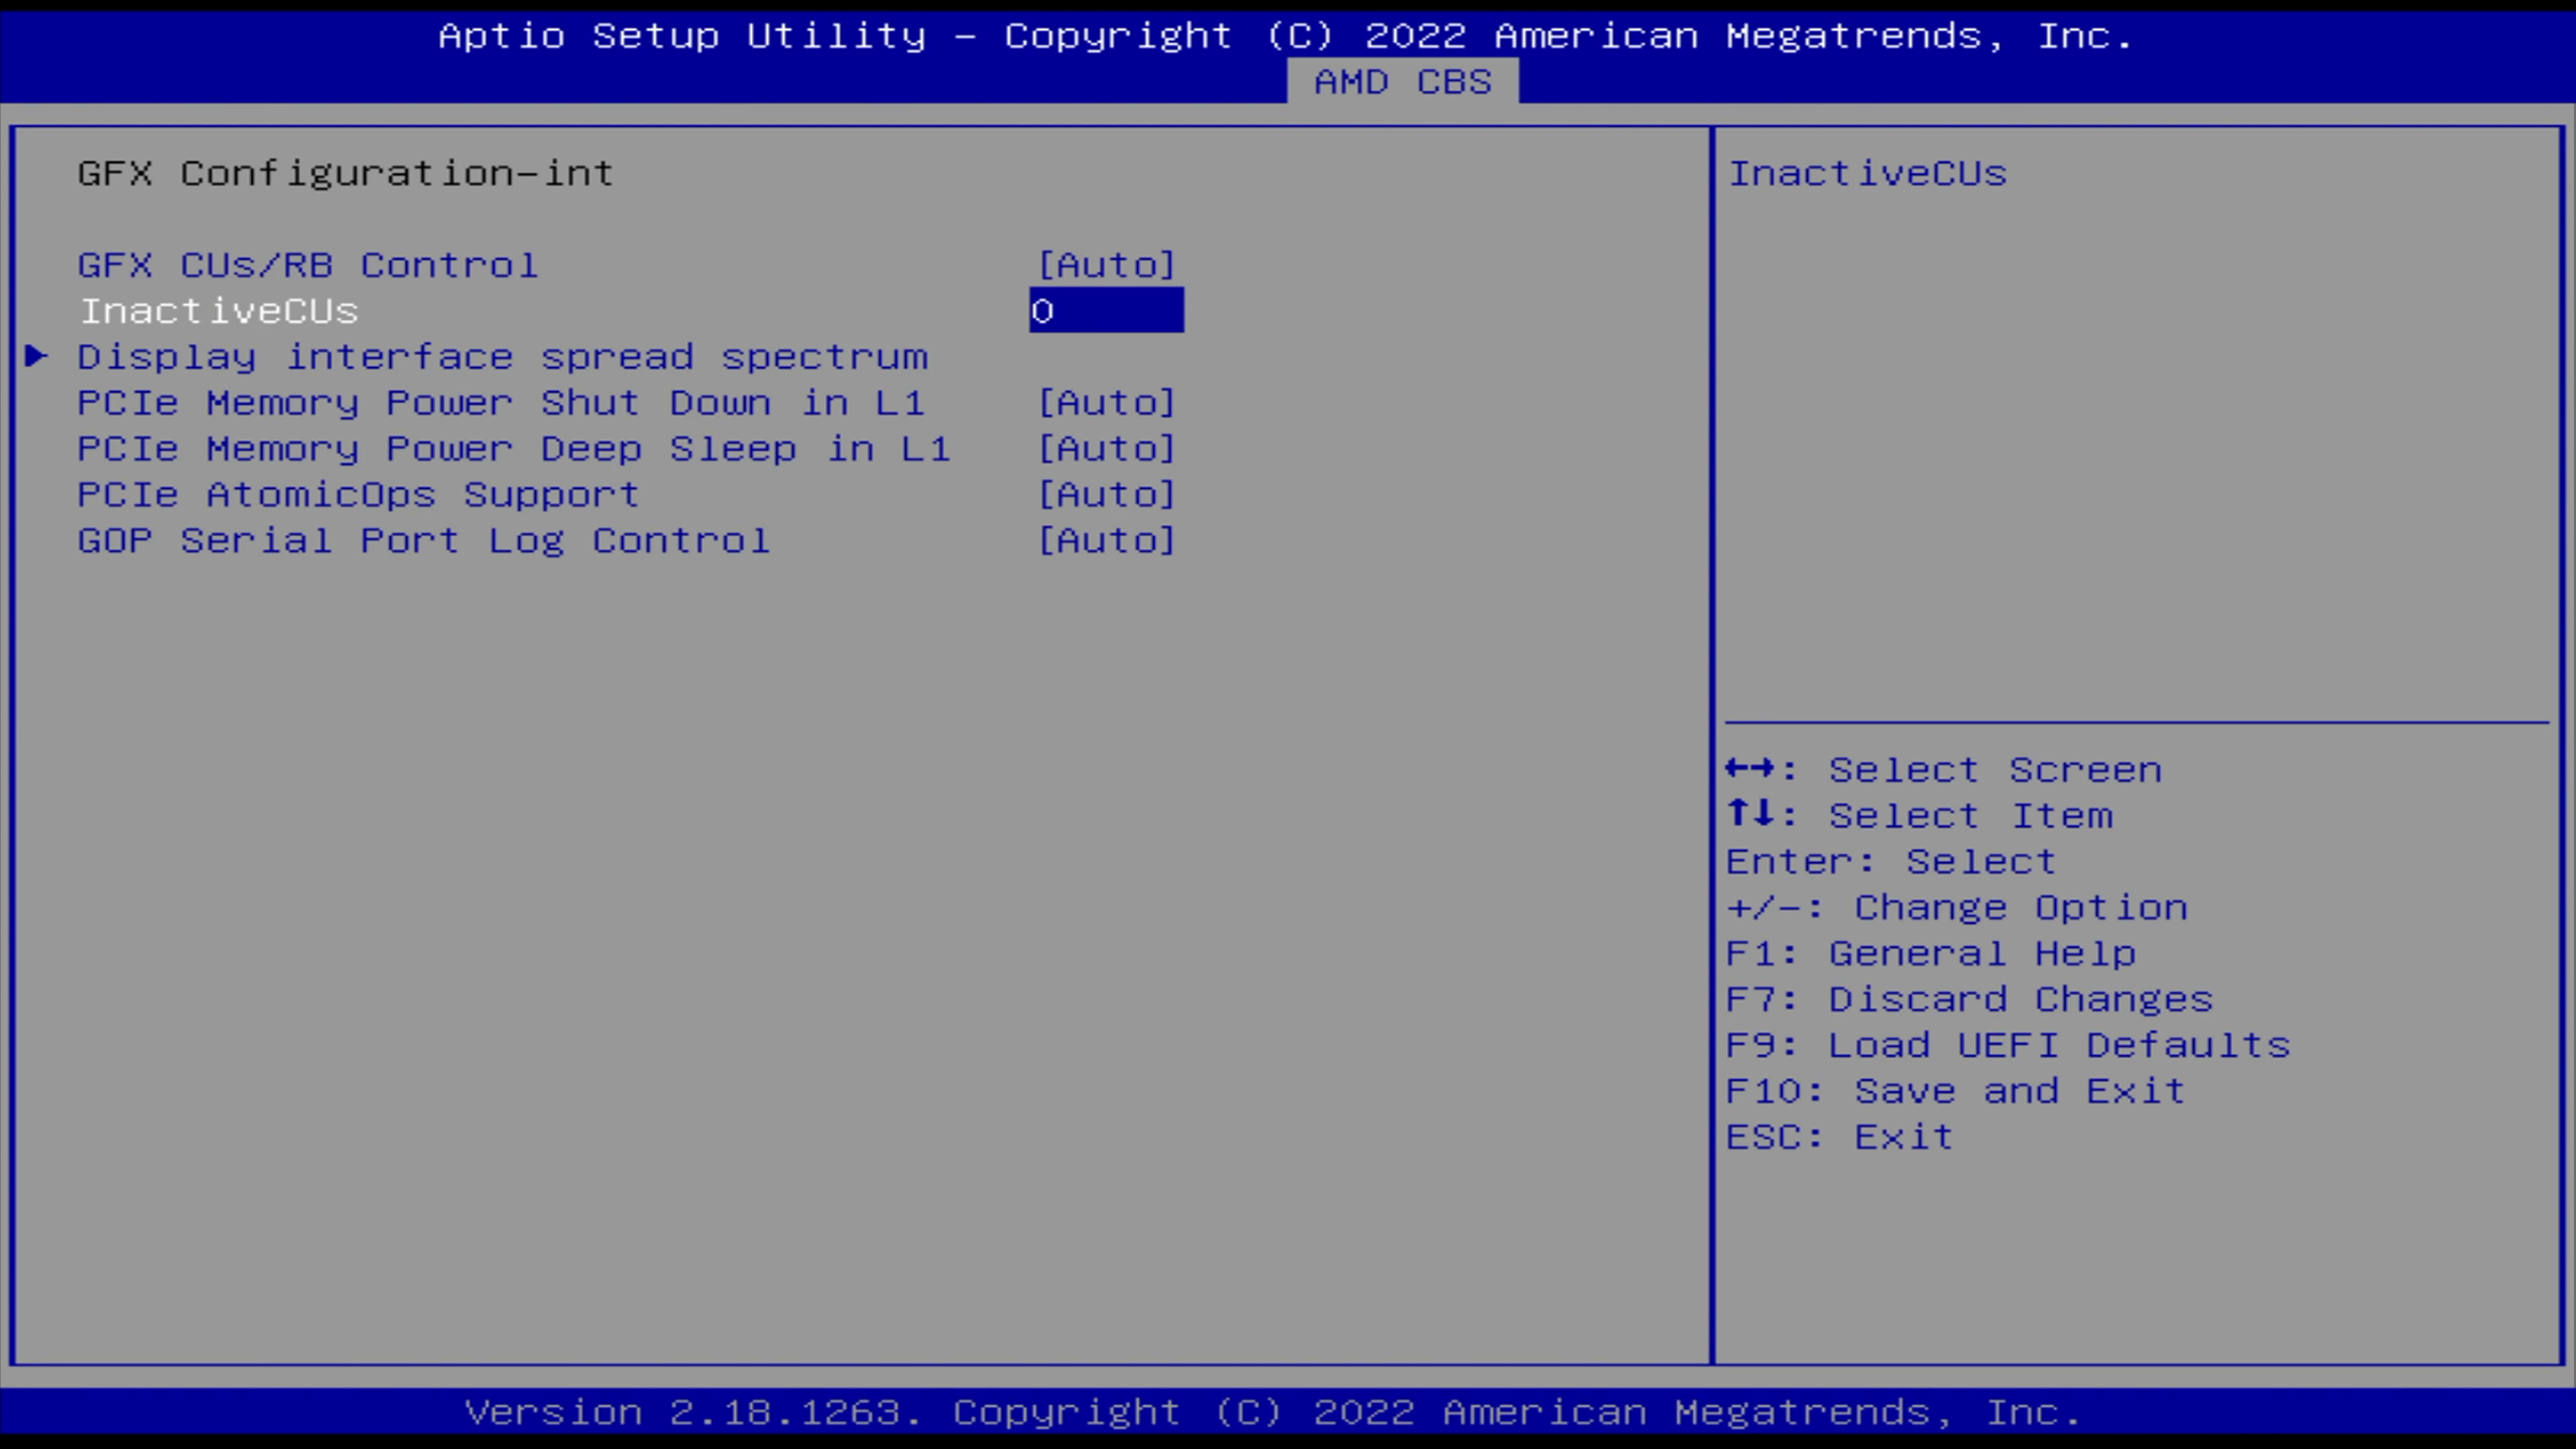2576x1449 pixels.
Task: Open the GFX CUs/RB Control Auto dropdown
Action: (1106, 265)
